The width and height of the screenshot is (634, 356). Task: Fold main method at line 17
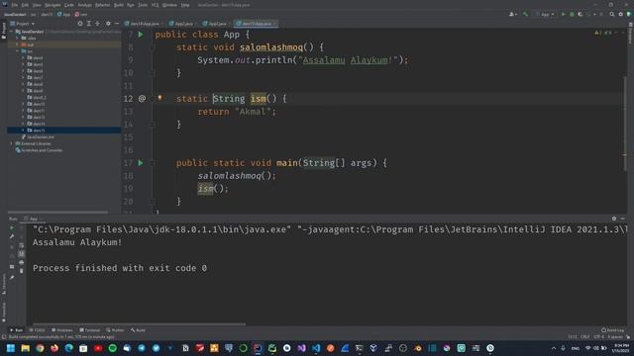[x=153, y=163]
